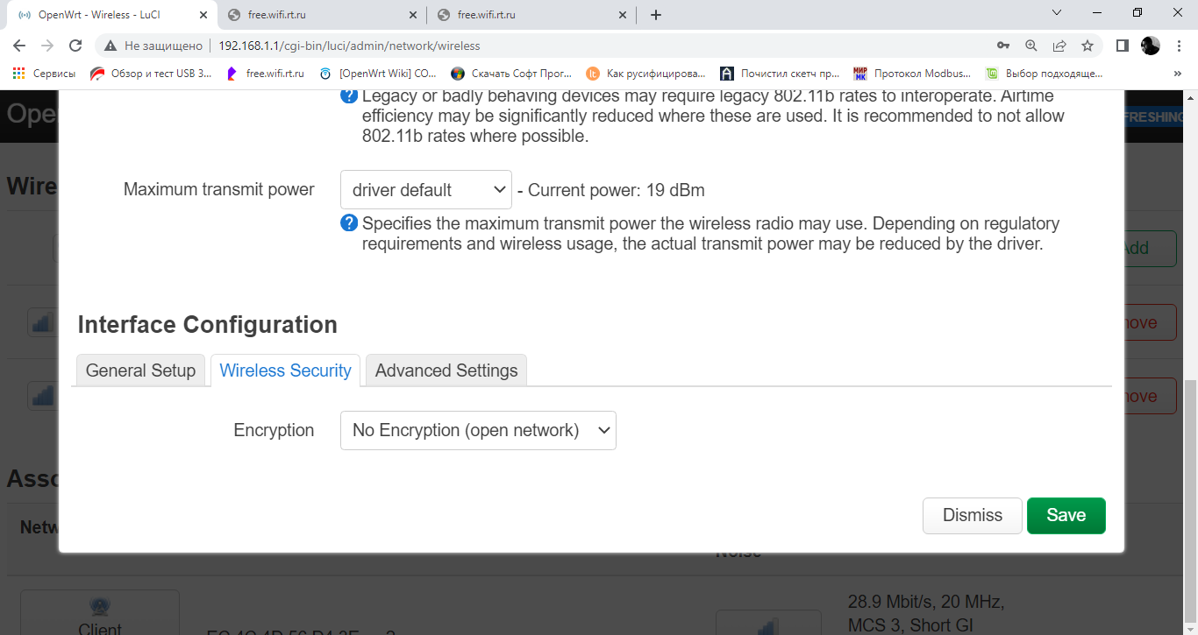Open the saved passwords key icon
This screenshot has width=1198, height=635.
coord(1003,46)
